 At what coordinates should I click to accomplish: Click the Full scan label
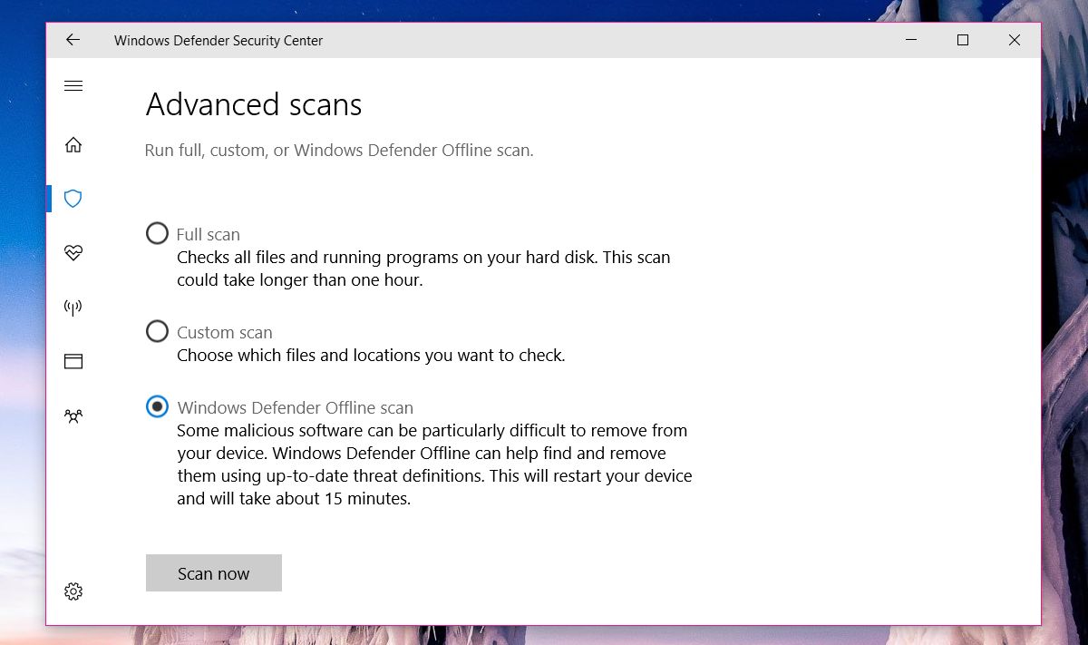click(x=209, y=235)
